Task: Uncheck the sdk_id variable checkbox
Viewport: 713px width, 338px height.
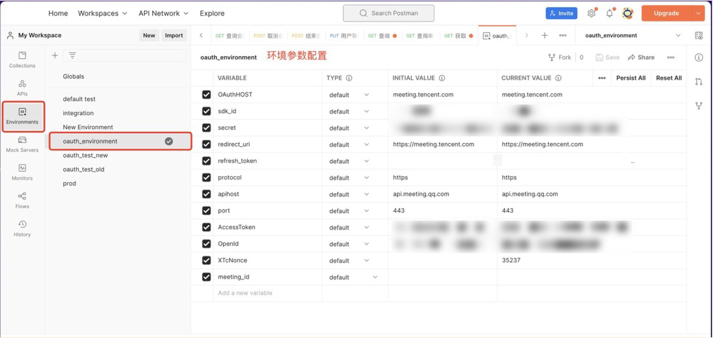Action: pos(206,111)
